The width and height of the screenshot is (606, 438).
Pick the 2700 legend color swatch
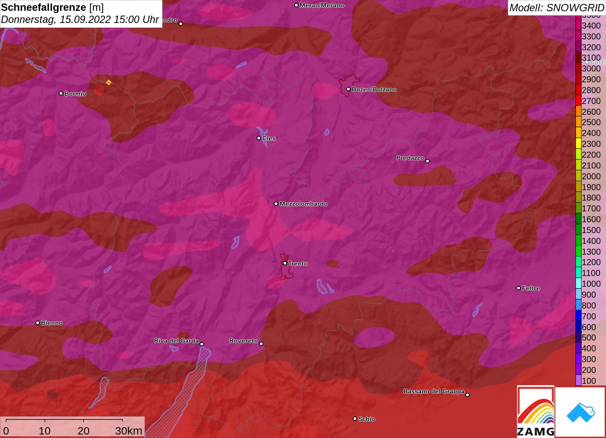click(578, 101)
